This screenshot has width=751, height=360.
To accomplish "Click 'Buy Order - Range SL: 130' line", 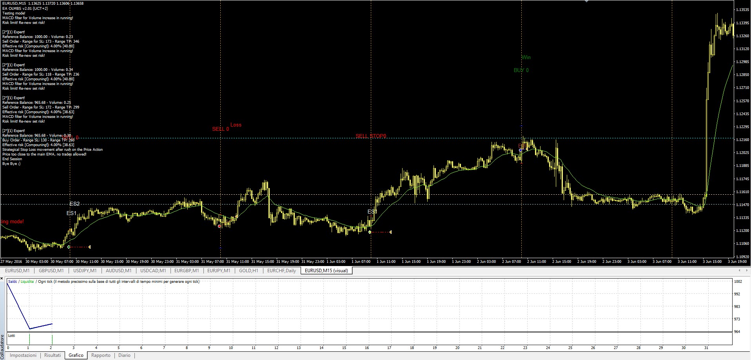I will (x=38, y=140).
